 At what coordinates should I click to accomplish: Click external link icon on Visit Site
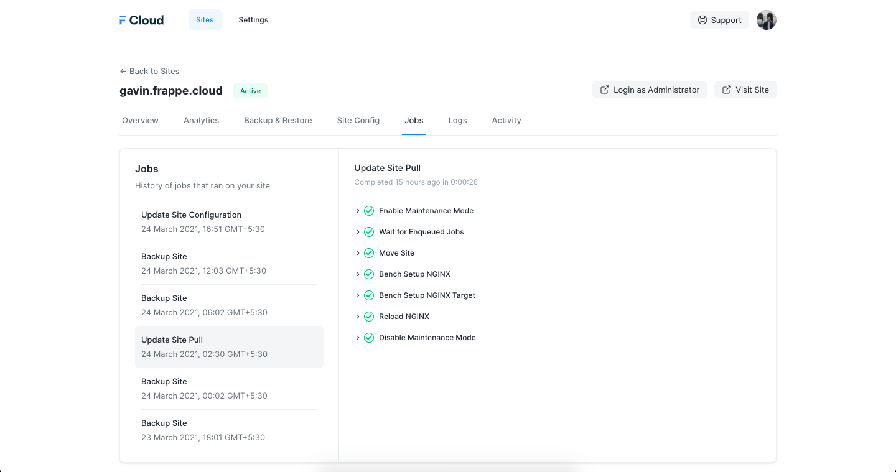pos(726,90)
